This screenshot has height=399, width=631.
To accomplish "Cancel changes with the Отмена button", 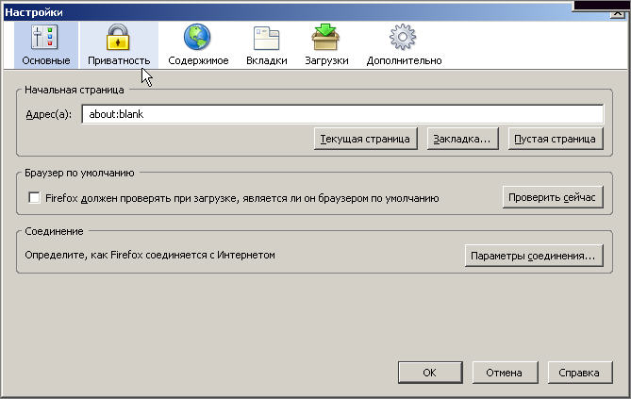I will [x=505, y=373].
